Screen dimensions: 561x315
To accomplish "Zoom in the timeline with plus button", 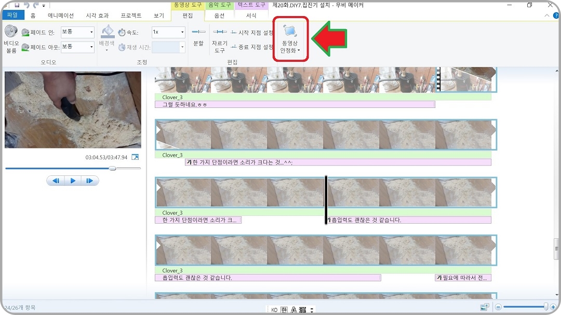I will pos(554,307).
